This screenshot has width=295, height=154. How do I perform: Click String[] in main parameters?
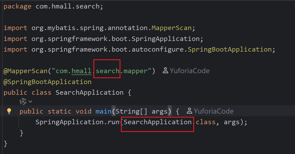click(131, 111)
